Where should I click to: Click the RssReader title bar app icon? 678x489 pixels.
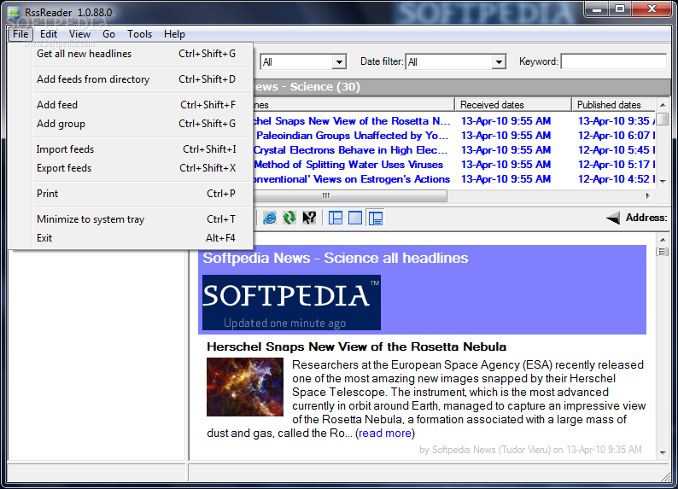coord(15,12)
